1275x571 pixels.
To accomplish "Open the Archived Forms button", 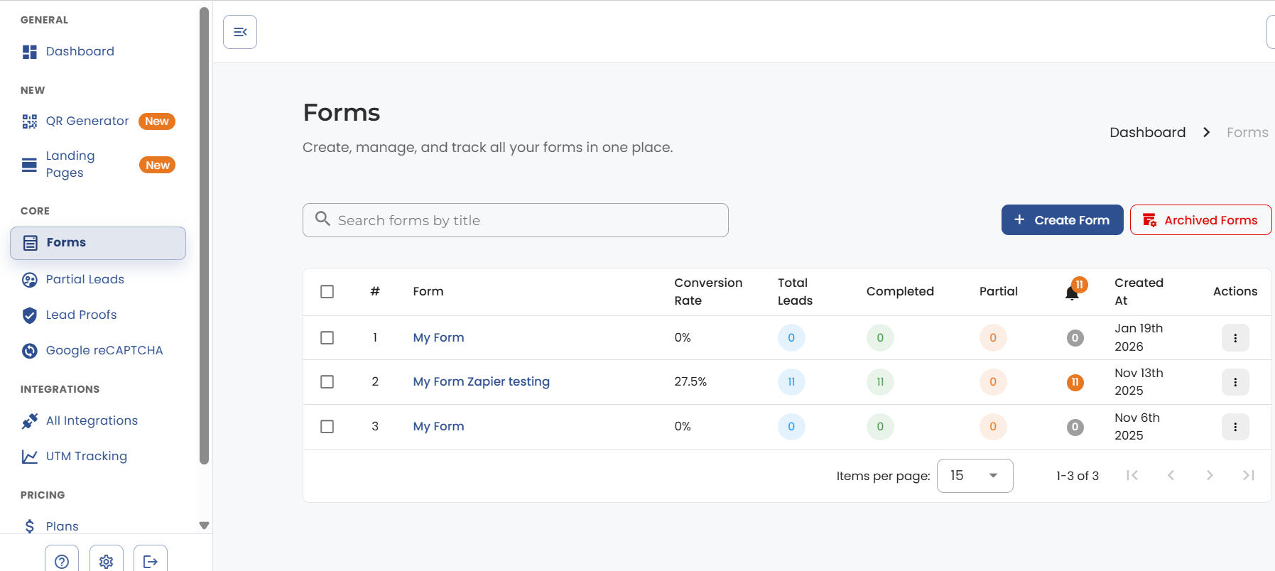I will [1200, 220].
